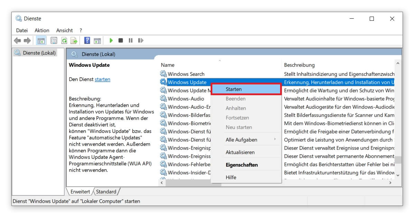Click the green Refresh toolbar icon
Image resolution: width=415 pixels, height=218 pixels.
click(x=64, y=40)
